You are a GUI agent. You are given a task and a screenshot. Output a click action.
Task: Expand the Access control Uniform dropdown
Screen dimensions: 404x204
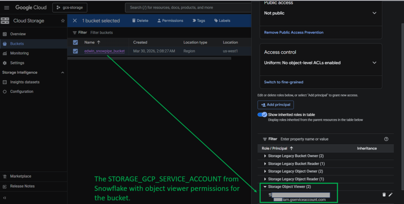click(374, 63)
